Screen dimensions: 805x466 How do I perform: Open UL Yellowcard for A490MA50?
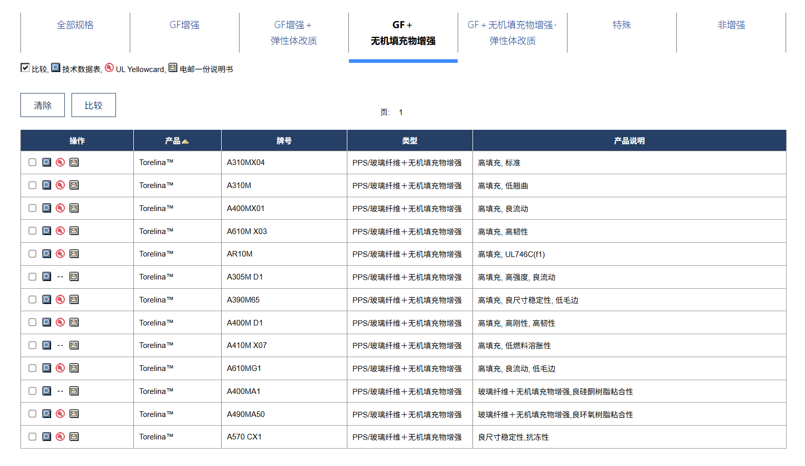(60, 414)
